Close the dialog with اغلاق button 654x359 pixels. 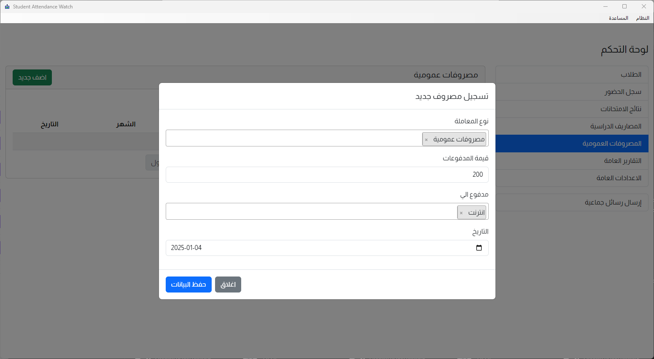[228, 285]
